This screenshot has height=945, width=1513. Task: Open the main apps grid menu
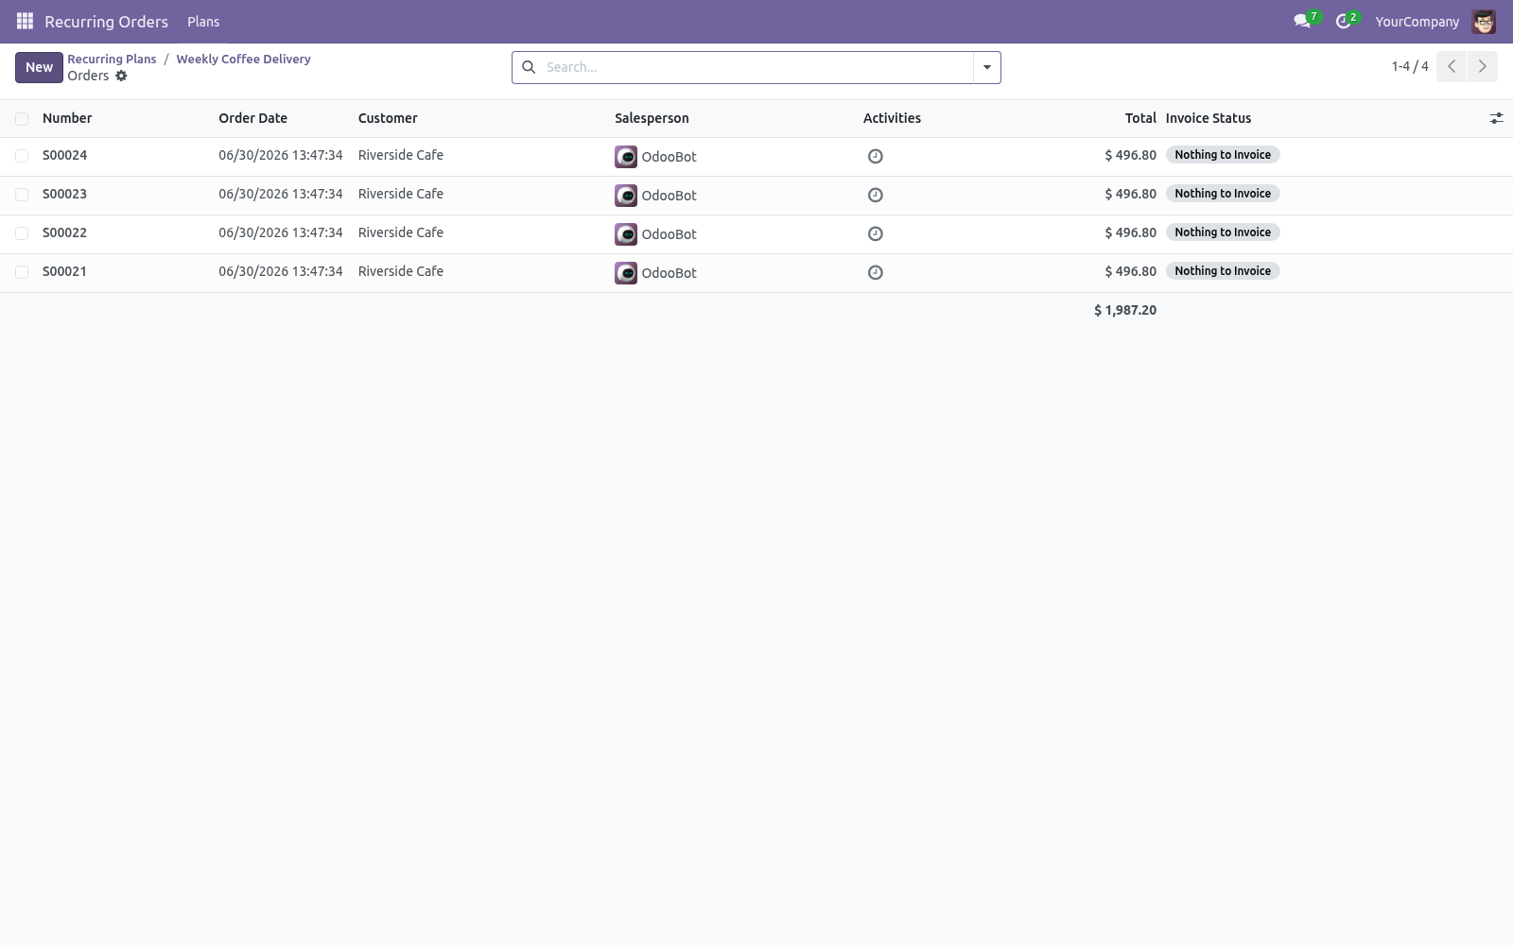point(25,21)
